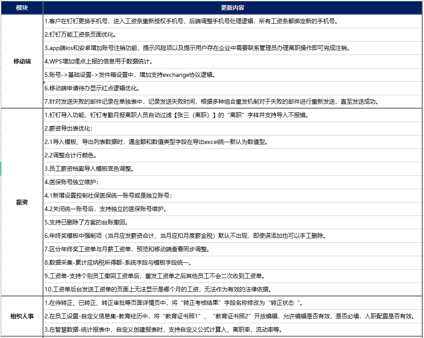
Task: Select the 更新内容 header cell
Action: [233, 8]
